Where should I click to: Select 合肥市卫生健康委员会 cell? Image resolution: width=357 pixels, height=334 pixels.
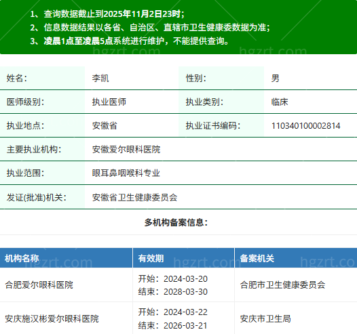(296, 285)
